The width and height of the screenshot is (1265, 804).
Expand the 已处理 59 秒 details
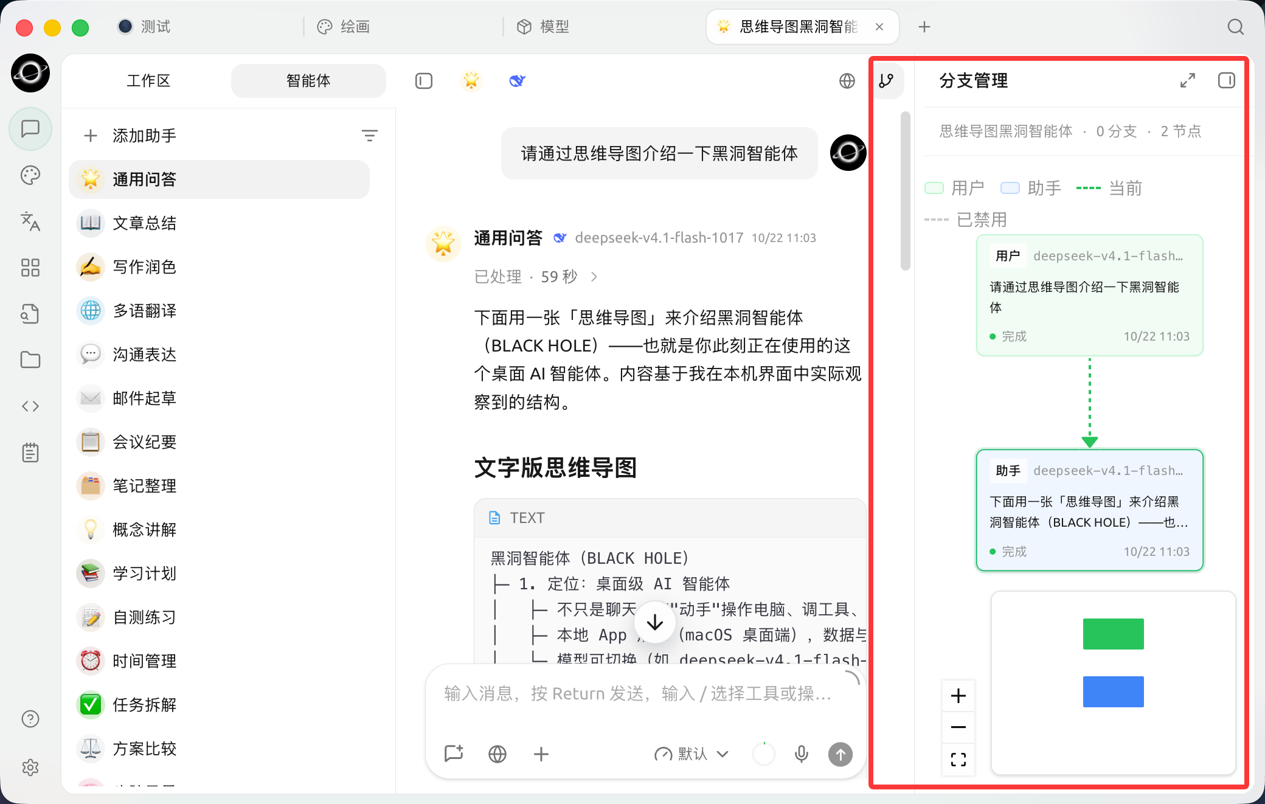tap(536, 277)
